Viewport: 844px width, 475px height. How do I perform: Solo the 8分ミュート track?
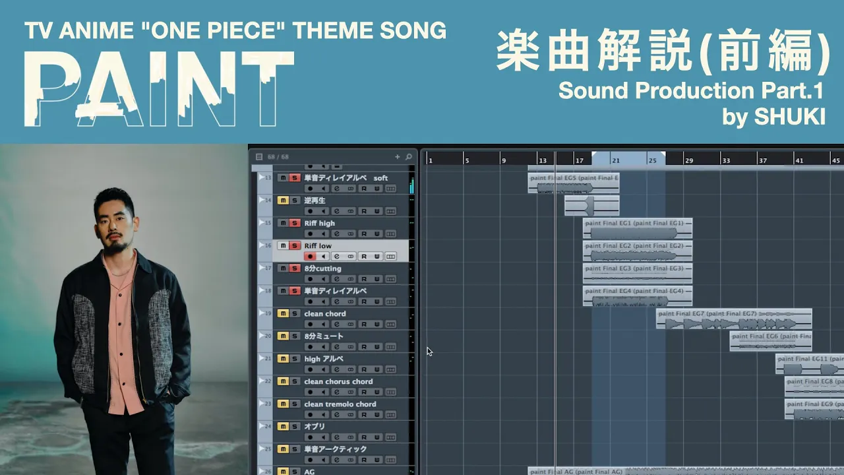tap(295, 336)
